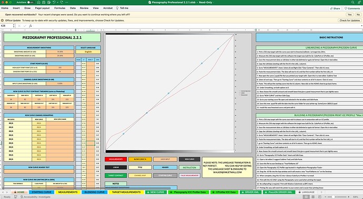Viewport: 363px width, 199px height.
Task: Switch to the TARGET-MEASUREMENTS sheet tab
Action: click(x=126, y=192)
